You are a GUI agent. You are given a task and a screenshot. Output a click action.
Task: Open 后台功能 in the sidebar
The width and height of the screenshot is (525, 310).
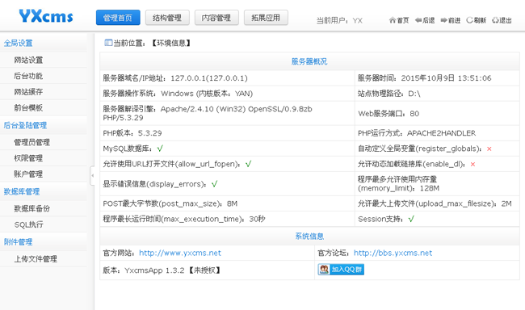click(28, 76)
